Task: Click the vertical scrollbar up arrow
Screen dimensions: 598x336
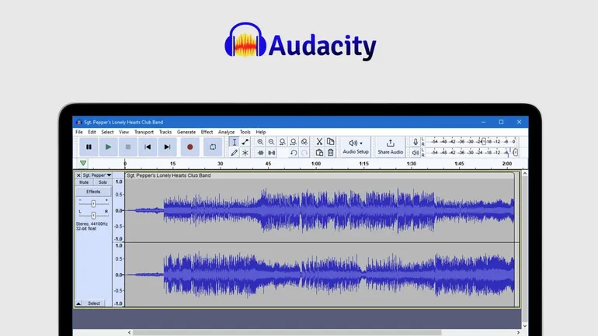Action: pyautogui.click(x=525, y=174)
